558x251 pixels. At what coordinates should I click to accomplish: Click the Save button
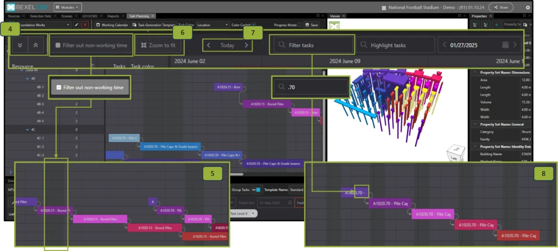pyautogui.click(x=311, y=25)
